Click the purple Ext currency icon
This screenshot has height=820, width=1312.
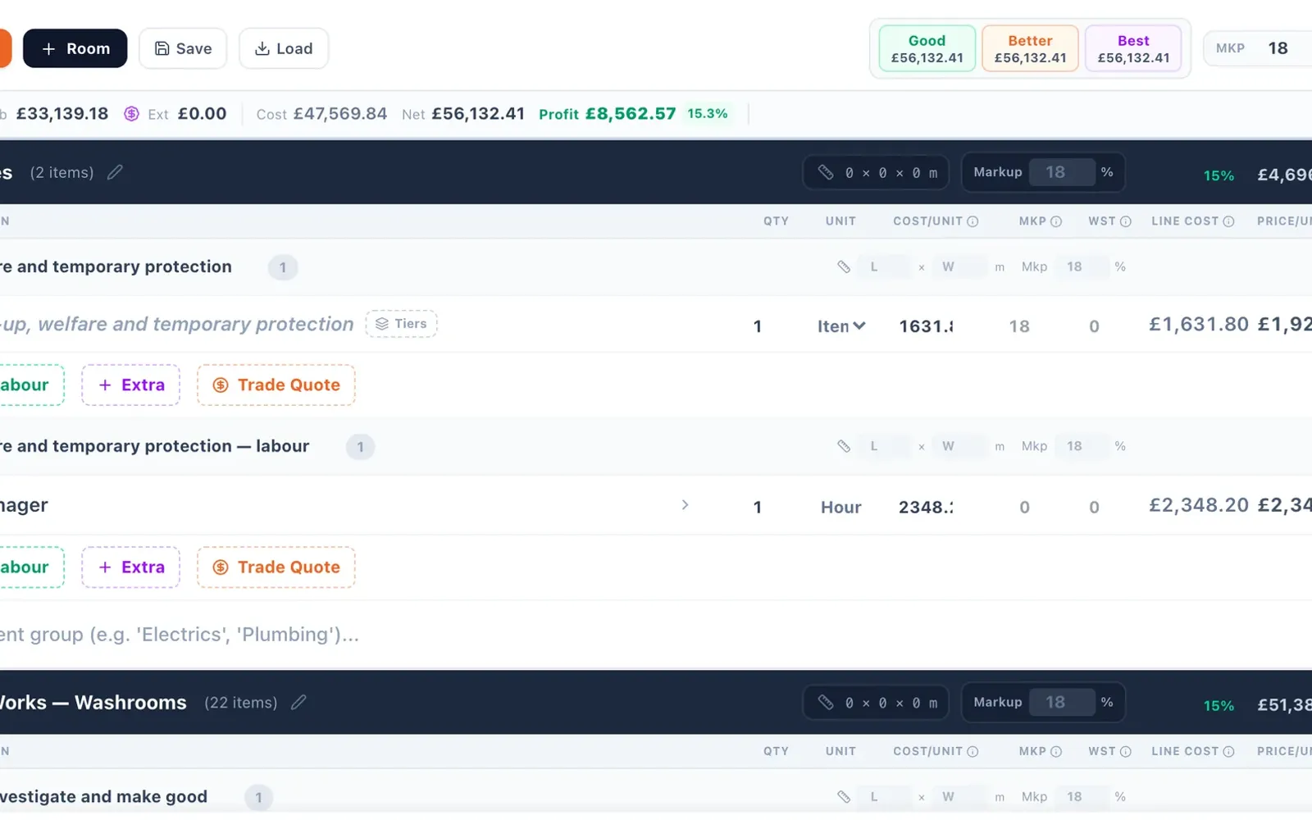coord(131,114)
